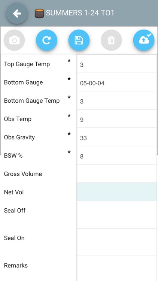
Task: Tap the tank barrel icon beside title
Action: coord(39,13)
